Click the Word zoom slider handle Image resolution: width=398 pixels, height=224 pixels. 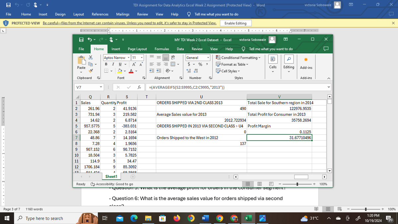[x=365, y=209]
